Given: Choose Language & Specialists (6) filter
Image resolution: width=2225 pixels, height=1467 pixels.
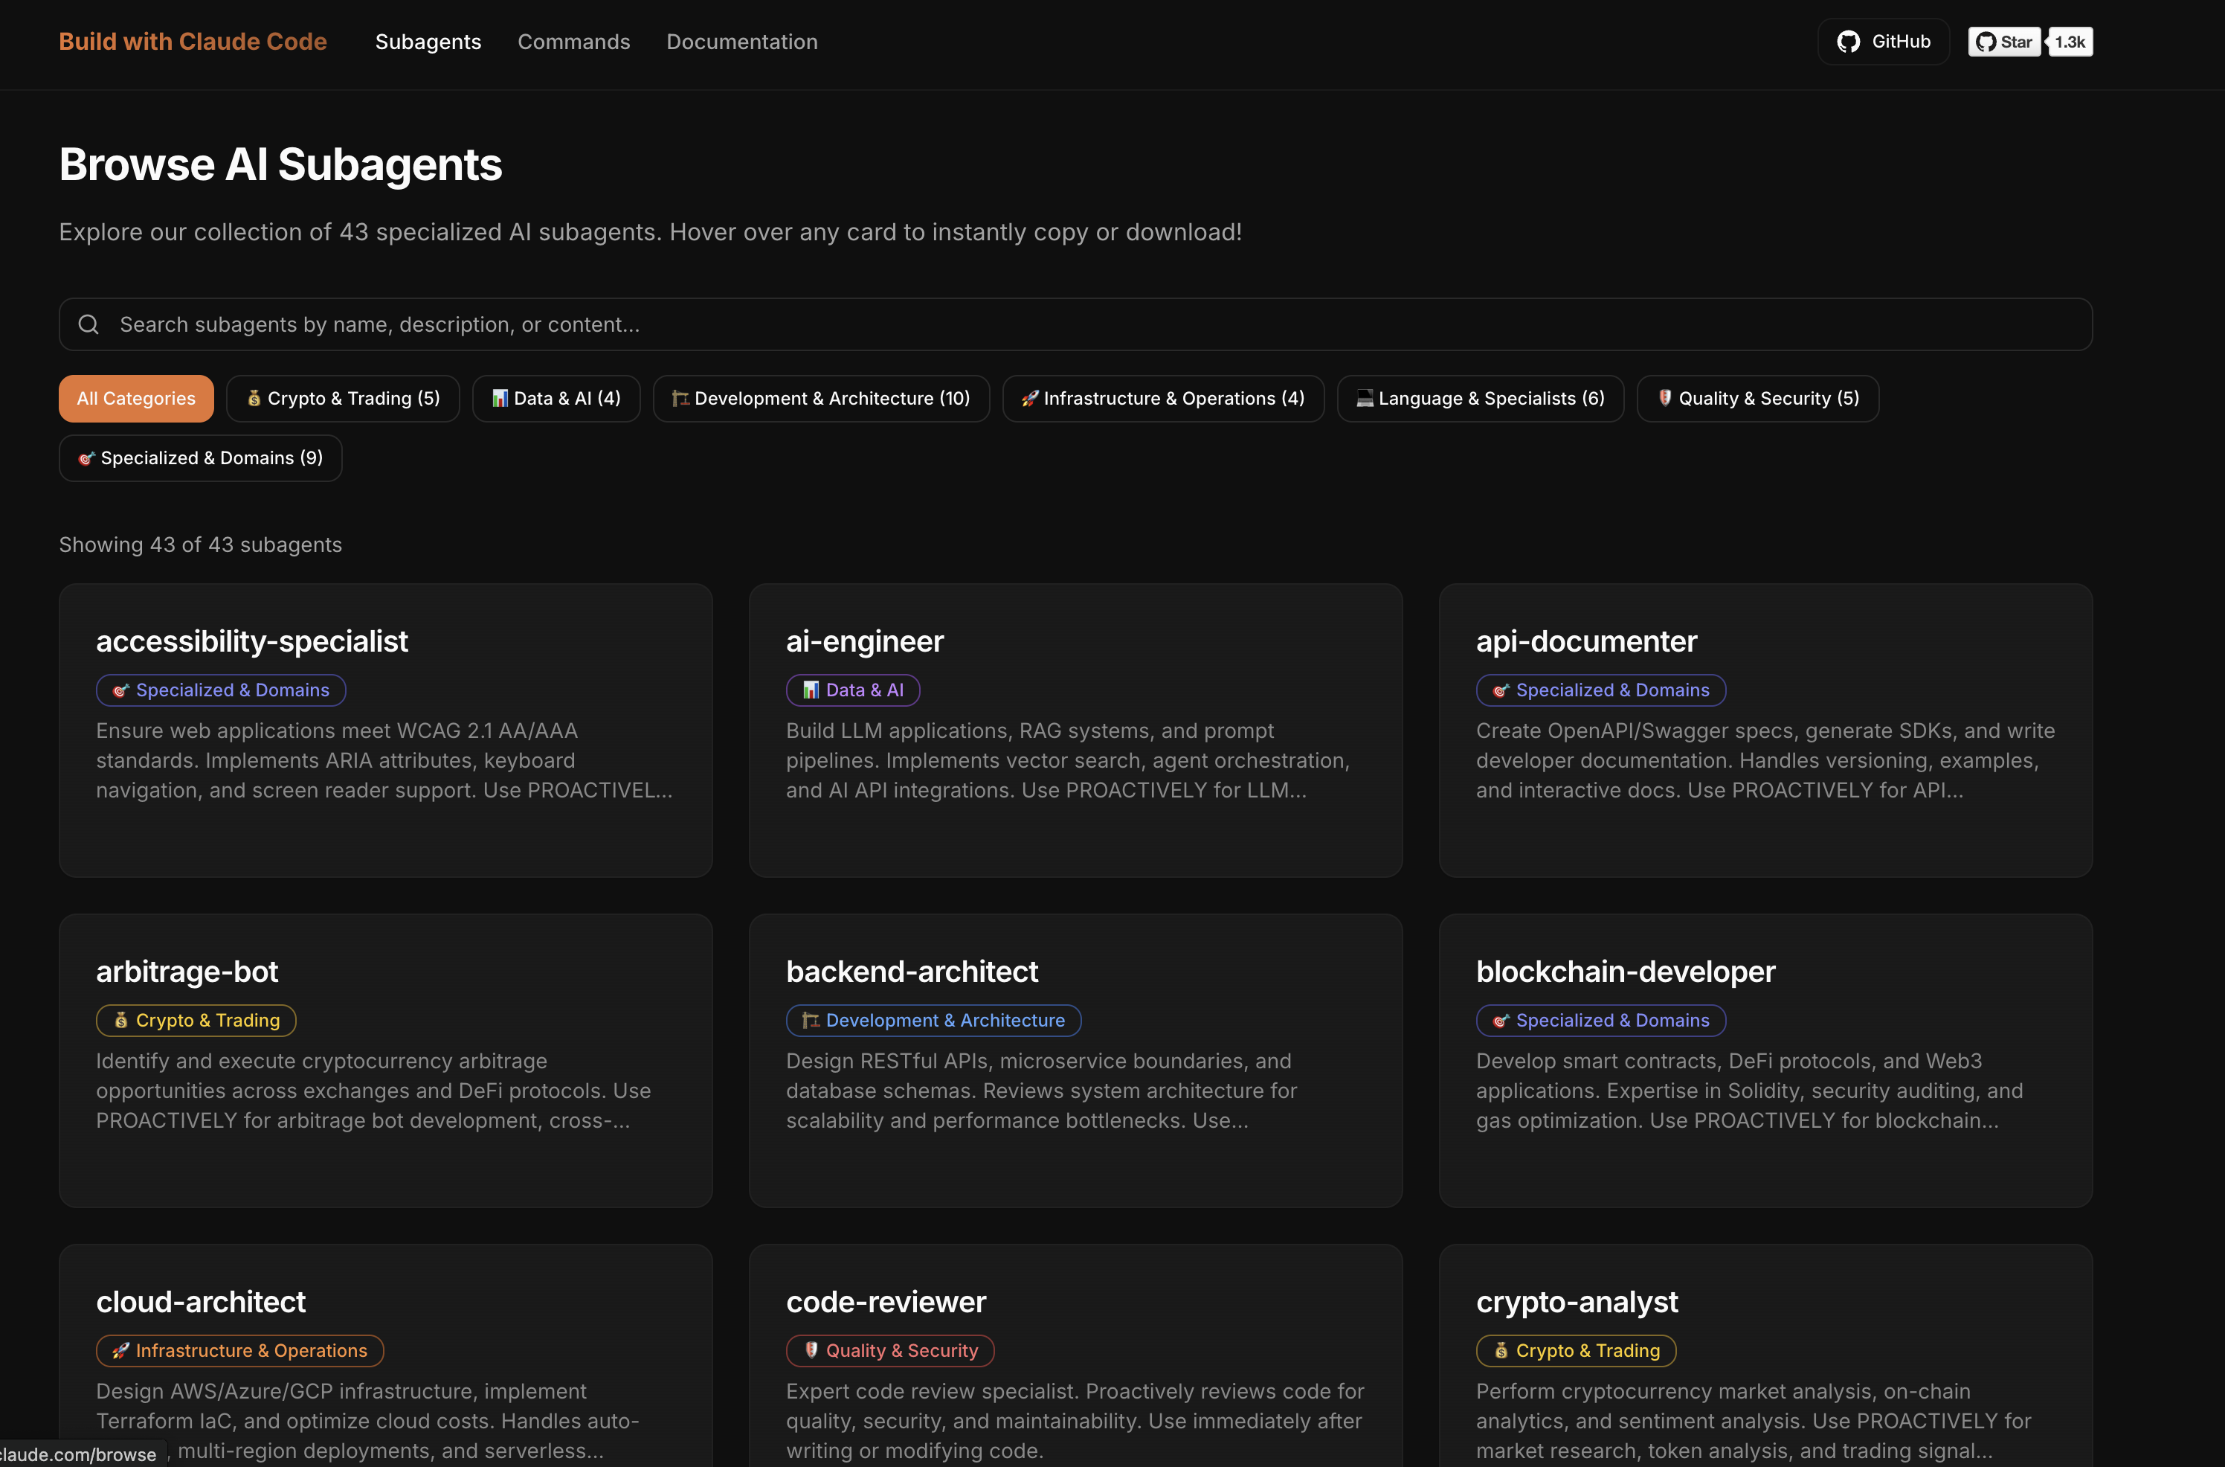Looking at the screenshot, I should [x=1480, y=399].
